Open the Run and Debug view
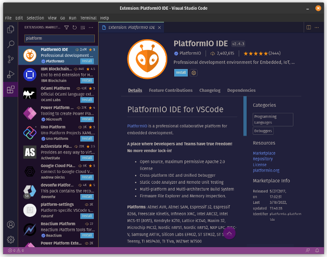The width and height of the screenshot is (327, 257). pos(10,74)
